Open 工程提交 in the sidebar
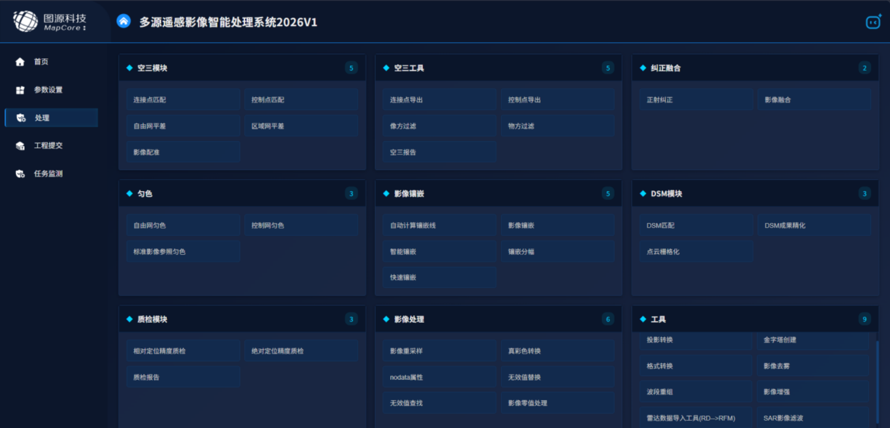Viewport: 890px width, 428px height. tap(51, 146)
